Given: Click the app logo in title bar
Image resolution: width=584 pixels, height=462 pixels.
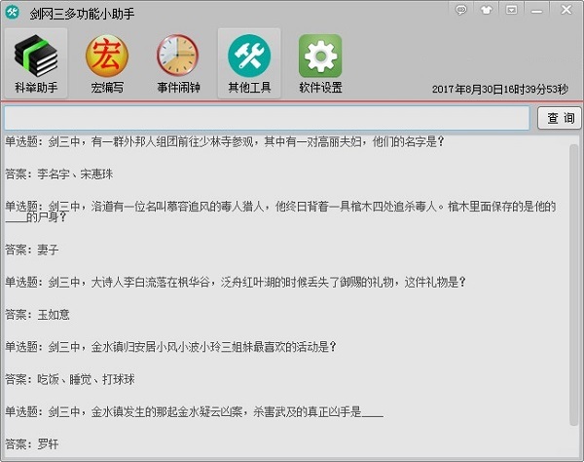Looking at the screenshot, I should pos(12,12).
